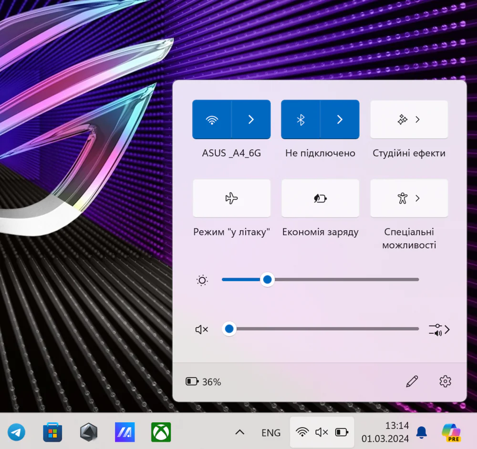Toggle Bluetooth using the Bluetooth icon

click(301, 120)
